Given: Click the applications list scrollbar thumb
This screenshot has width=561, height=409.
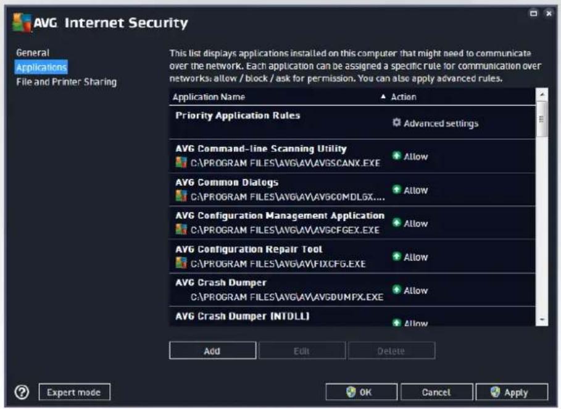Looking at the screenshot, I should [542, 119].
